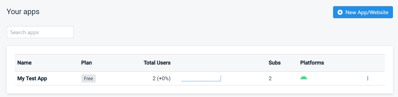Open the three-dot options menu for My Test App

point(368,78)
